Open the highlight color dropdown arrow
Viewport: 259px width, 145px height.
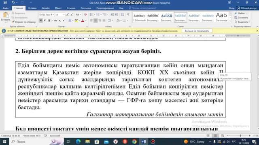point(79,21)
